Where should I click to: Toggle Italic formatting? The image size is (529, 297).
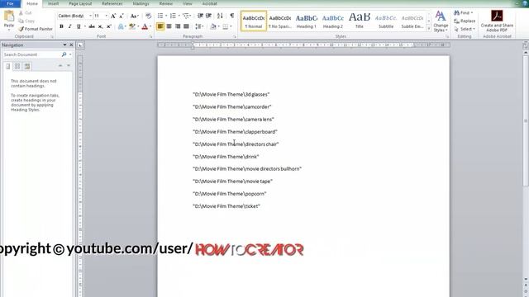[x=69, y=26]
